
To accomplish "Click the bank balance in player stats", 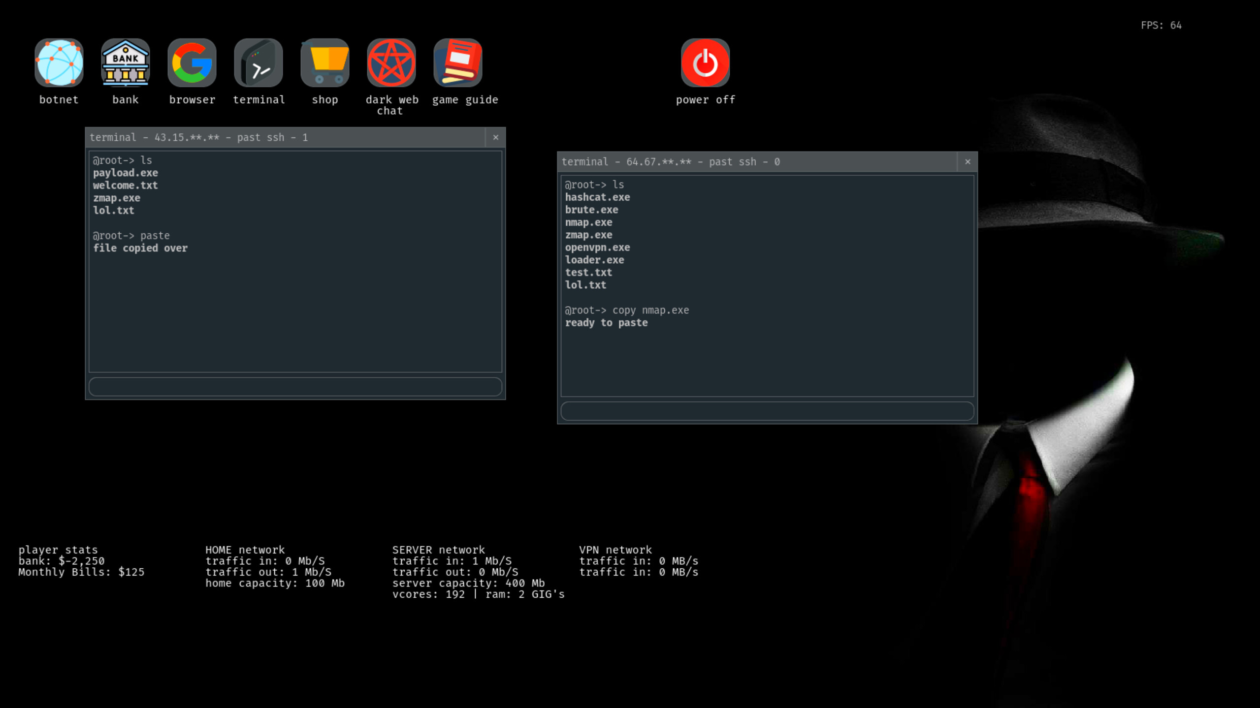I will pyautogui.click(x=61, y=561).
